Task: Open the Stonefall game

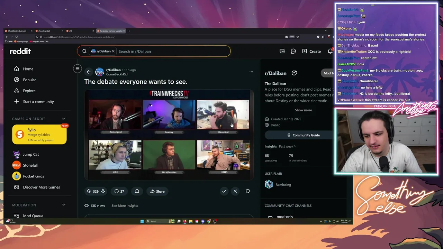Action: [x=25, y=165]
